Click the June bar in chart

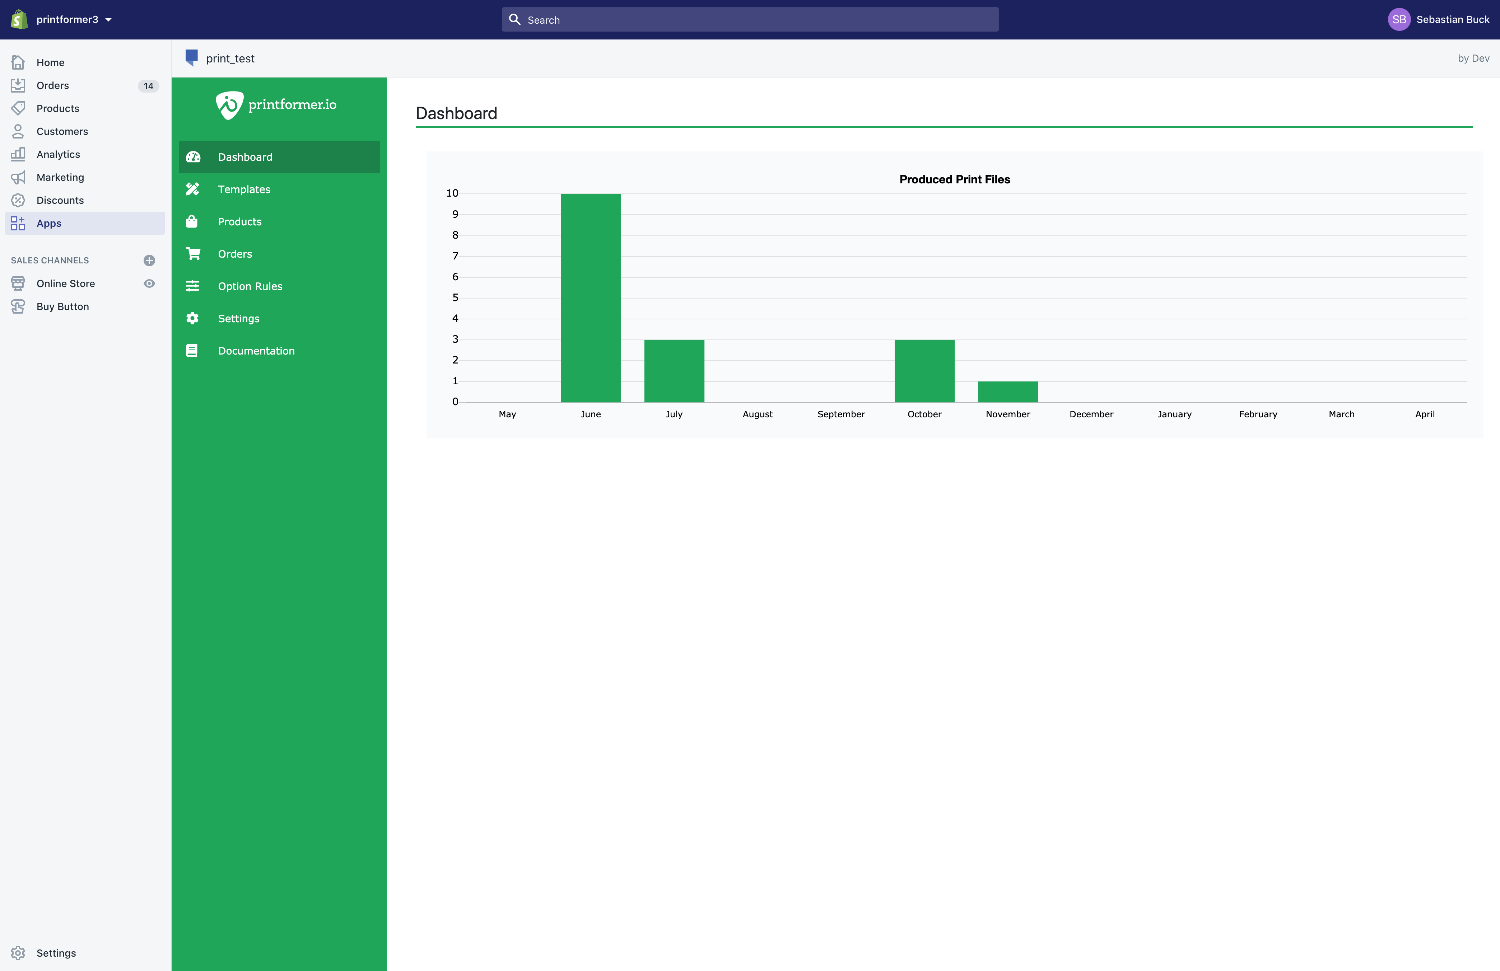(x=591, y=297)
